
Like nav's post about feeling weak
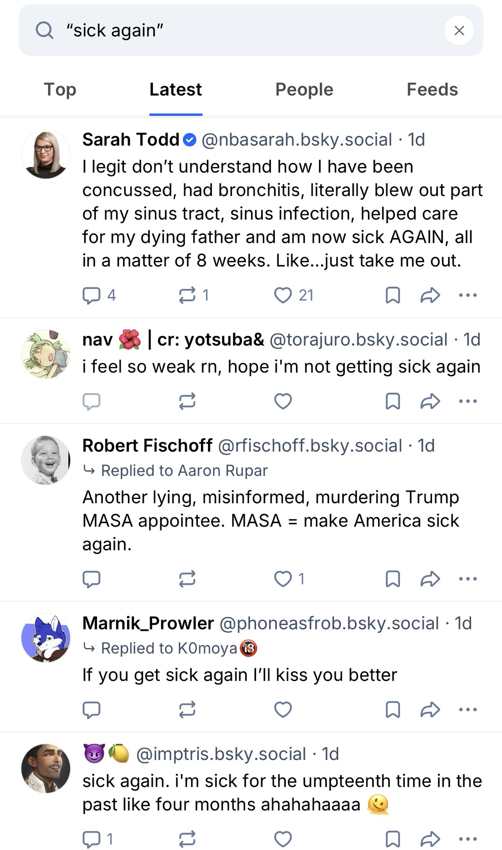click(283, 401)
